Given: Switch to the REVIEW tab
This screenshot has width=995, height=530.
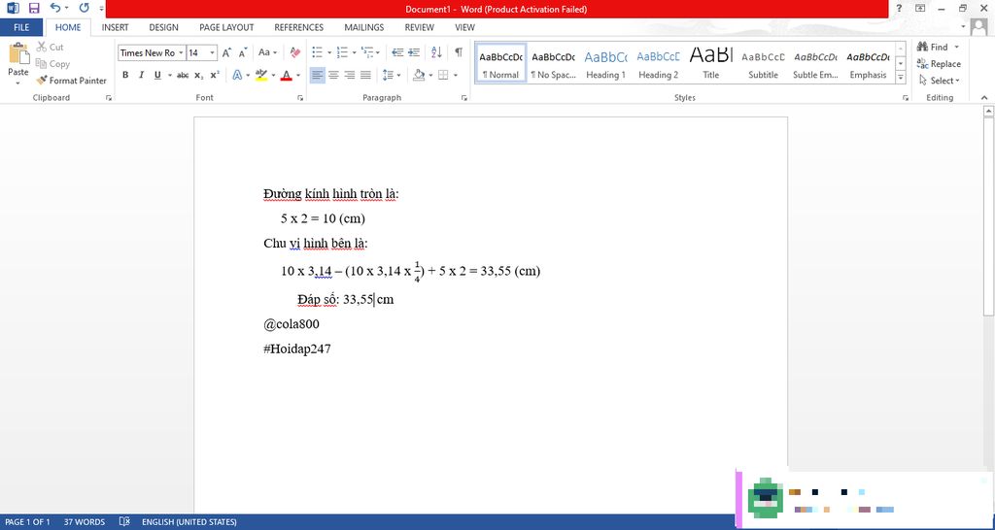Looking at the screenshot, I should [x=420, y=27].
